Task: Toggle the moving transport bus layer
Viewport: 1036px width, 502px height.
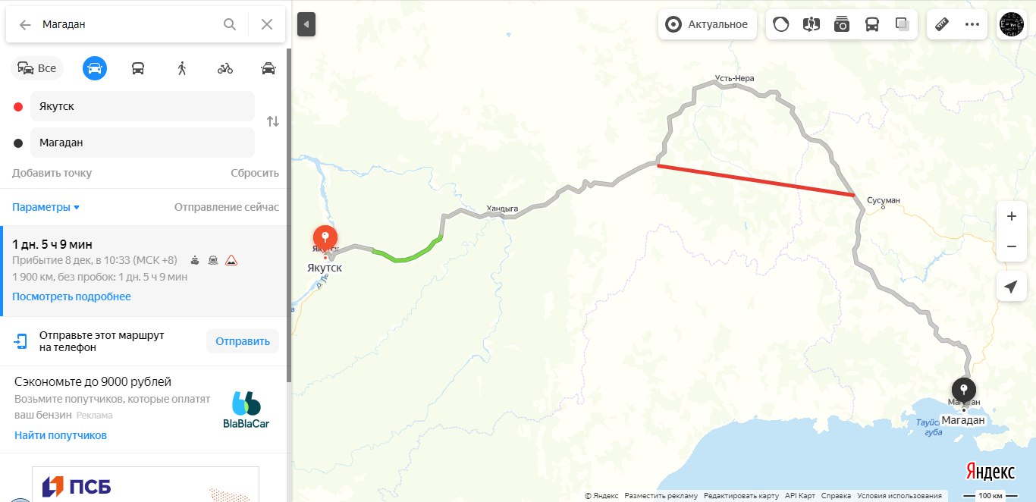Action: tap(872, 24)
